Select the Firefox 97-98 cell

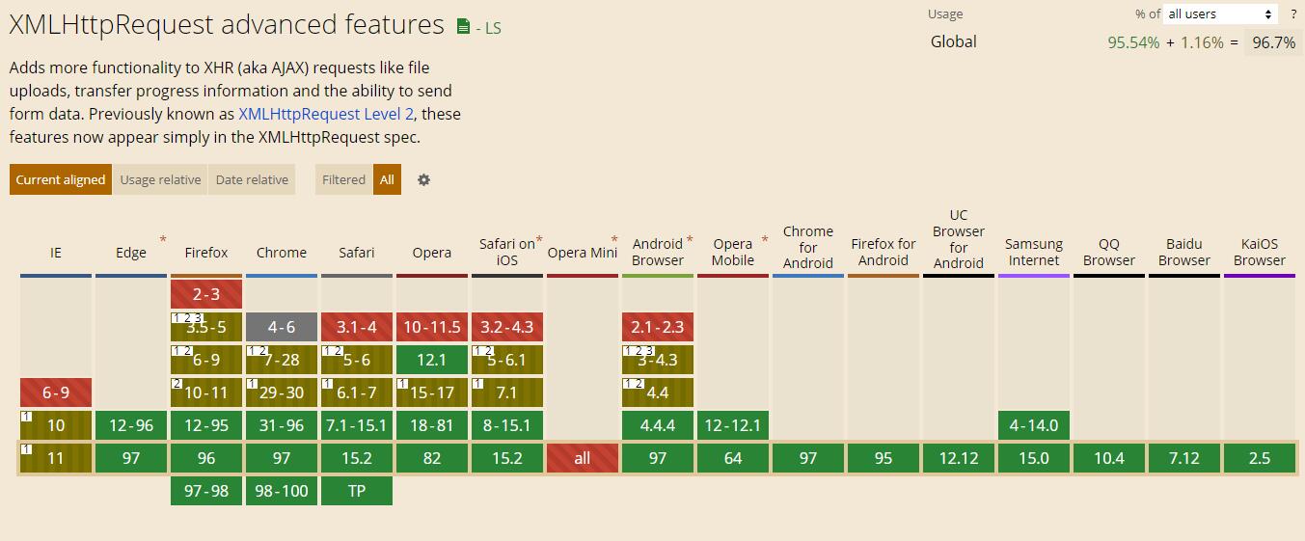click(206, 491)
